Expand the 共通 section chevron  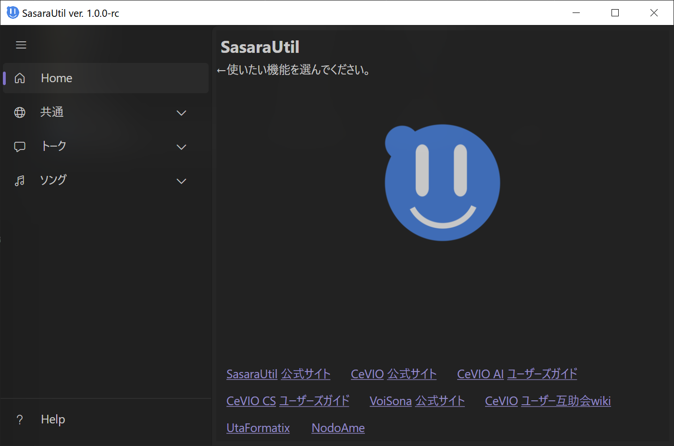tap(181, 113)
